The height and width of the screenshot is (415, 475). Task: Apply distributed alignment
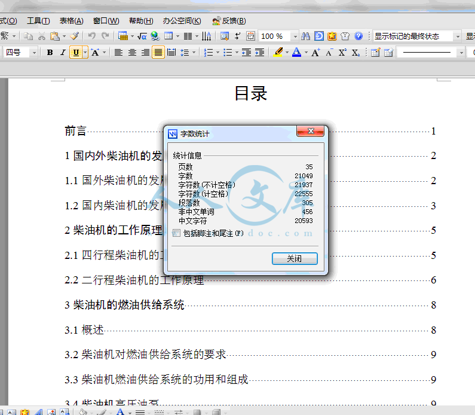click(171, 53)
